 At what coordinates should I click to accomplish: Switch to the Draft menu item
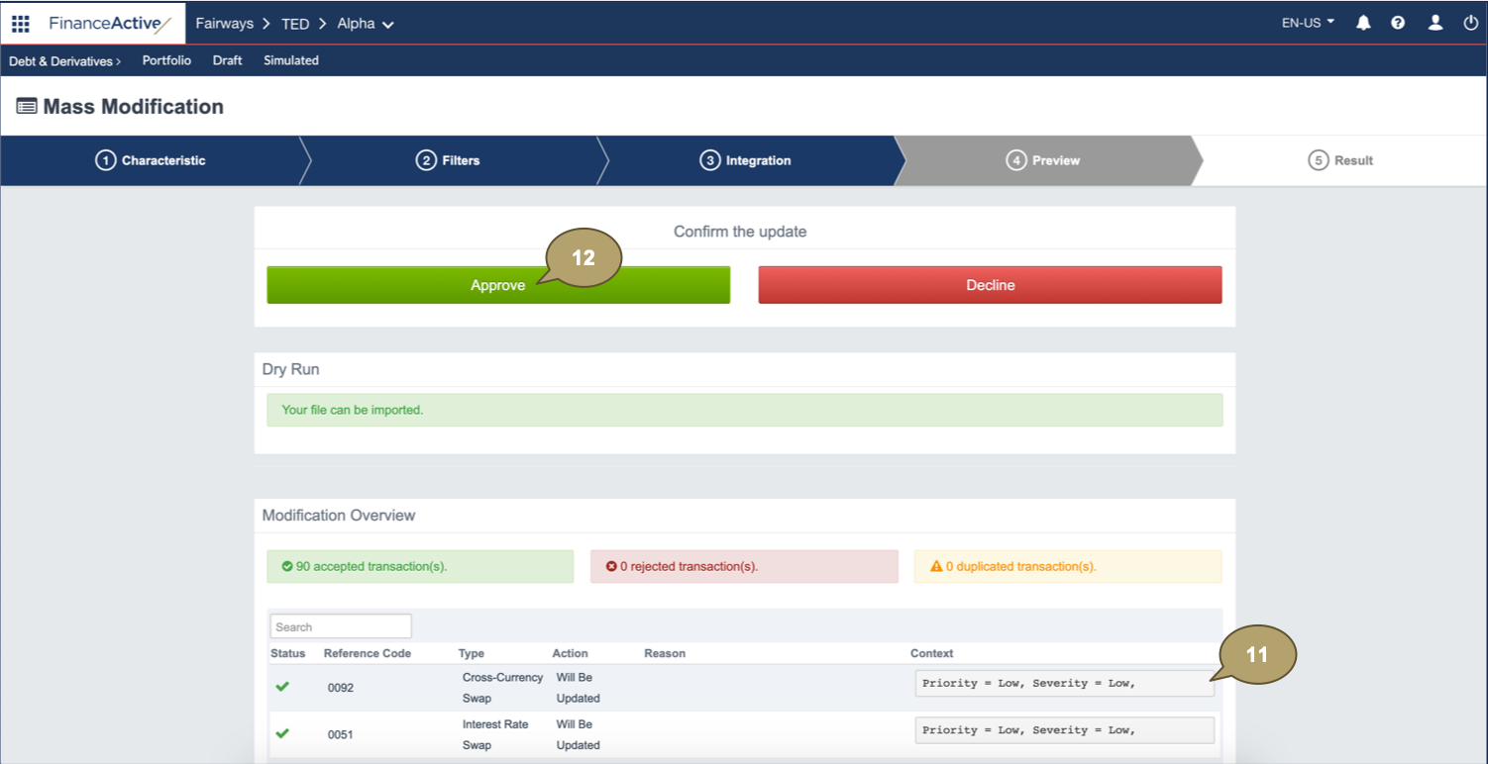click(227, 60)
